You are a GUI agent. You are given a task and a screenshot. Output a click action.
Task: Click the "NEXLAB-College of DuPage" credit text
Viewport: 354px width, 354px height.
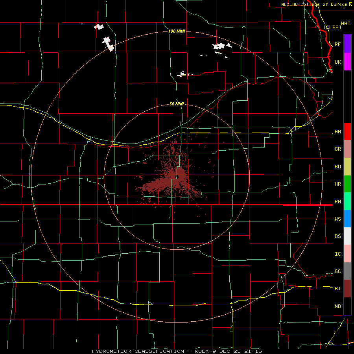pos(314,4)
